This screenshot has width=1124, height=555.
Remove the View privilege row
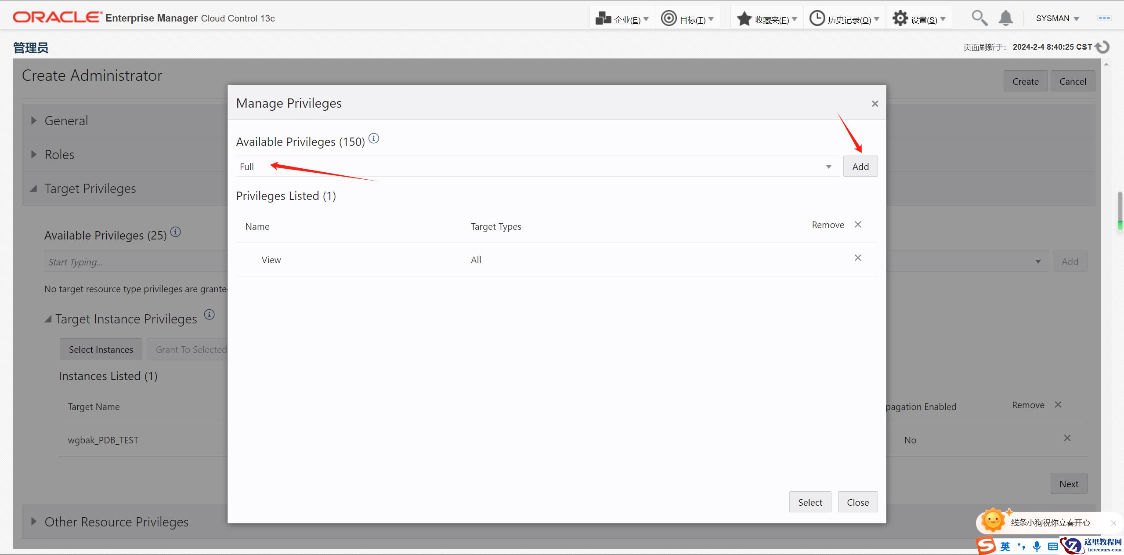[857, 258]
